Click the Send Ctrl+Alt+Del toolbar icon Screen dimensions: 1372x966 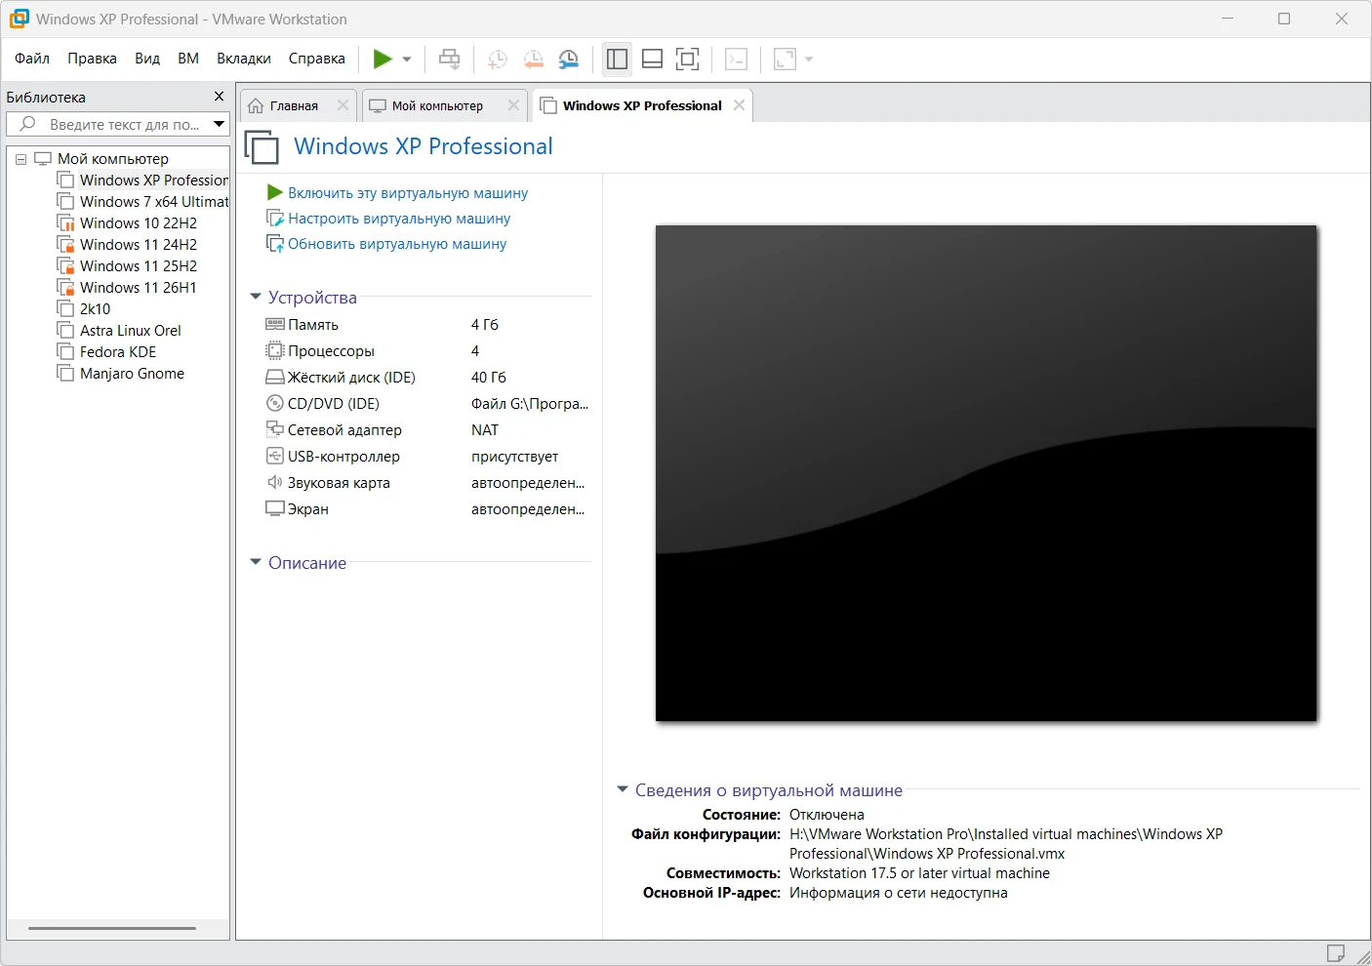[449, 60]
